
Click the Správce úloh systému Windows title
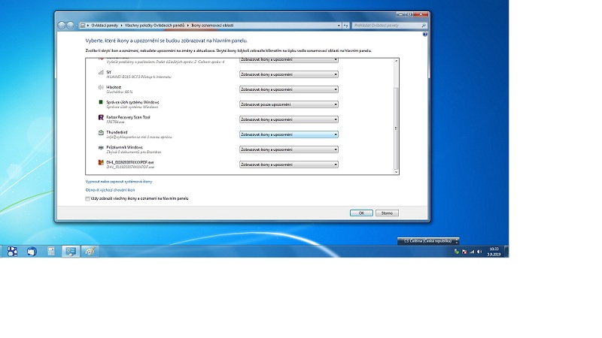132,102
